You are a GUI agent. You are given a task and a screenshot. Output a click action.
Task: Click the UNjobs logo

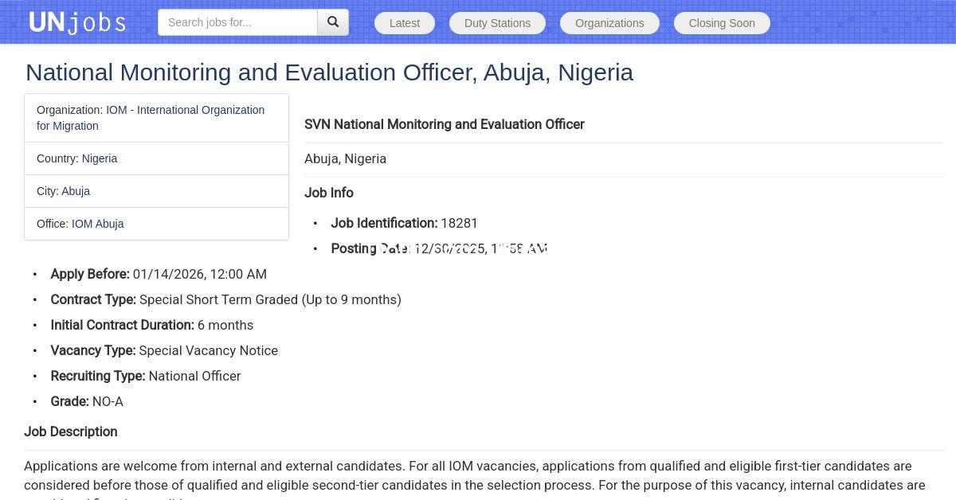(77, 22)
